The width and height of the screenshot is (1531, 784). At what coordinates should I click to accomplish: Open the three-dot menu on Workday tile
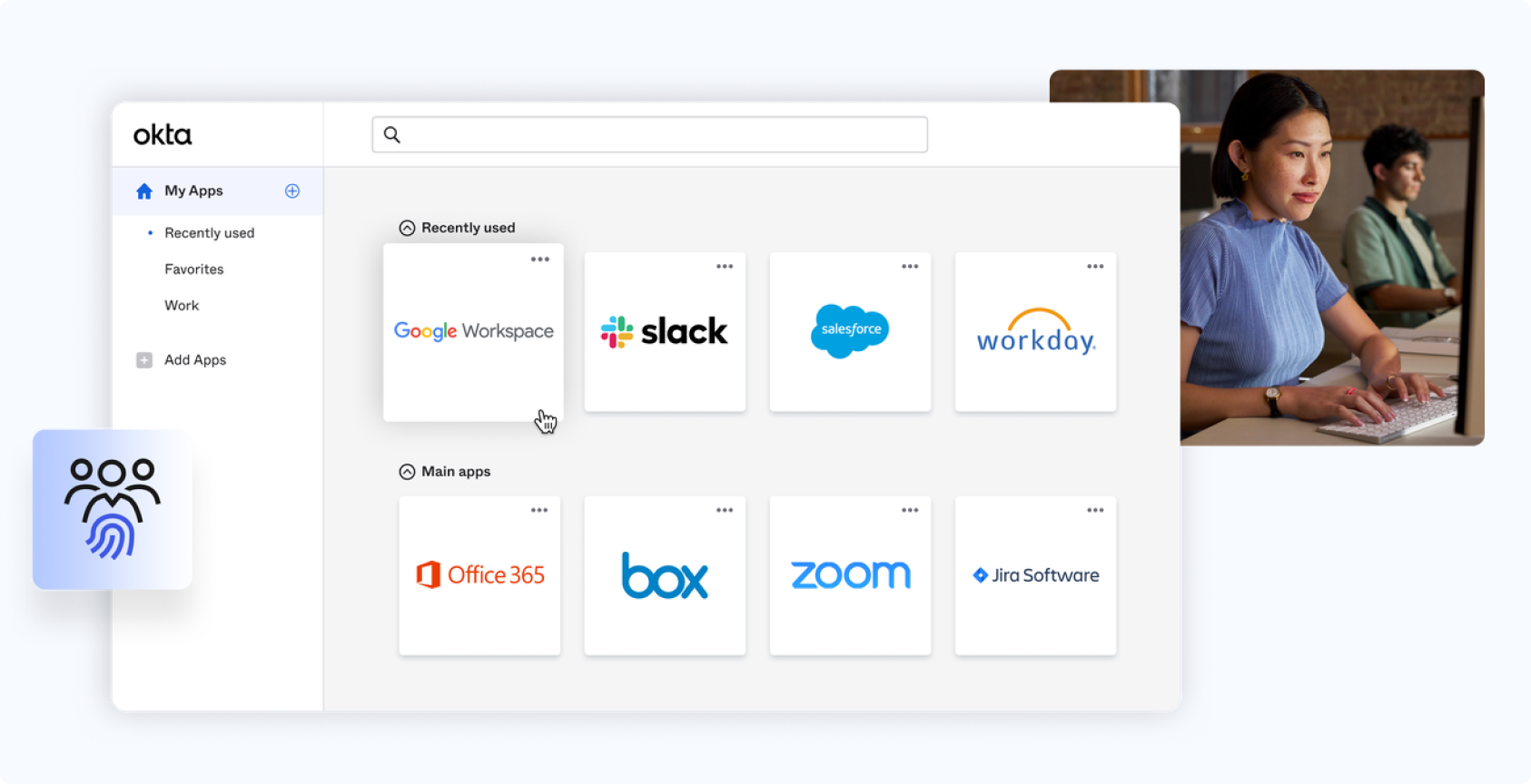pyautogui.click(x=1095, y=267)
